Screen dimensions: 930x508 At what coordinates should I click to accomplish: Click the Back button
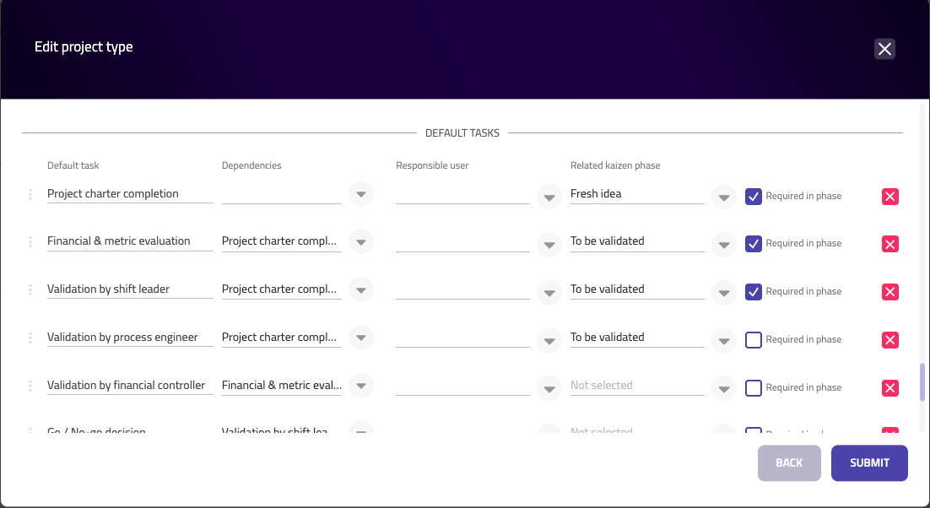789,463
